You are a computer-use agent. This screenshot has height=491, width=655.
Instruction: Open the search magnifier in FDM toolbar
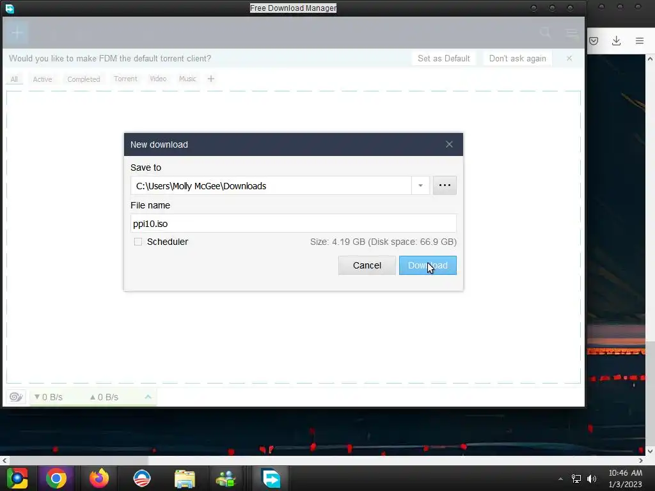(545, 33)
